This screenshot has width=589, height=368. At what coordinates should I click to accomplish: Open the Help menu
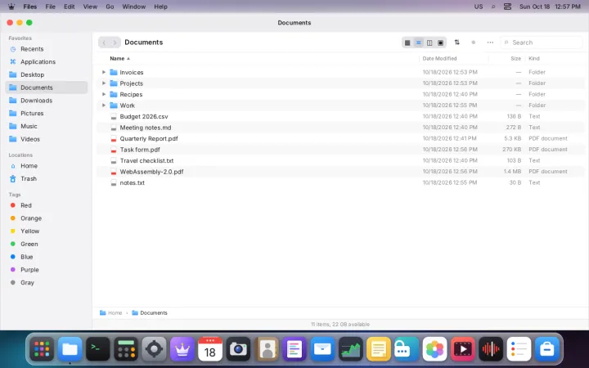[160, 7]
